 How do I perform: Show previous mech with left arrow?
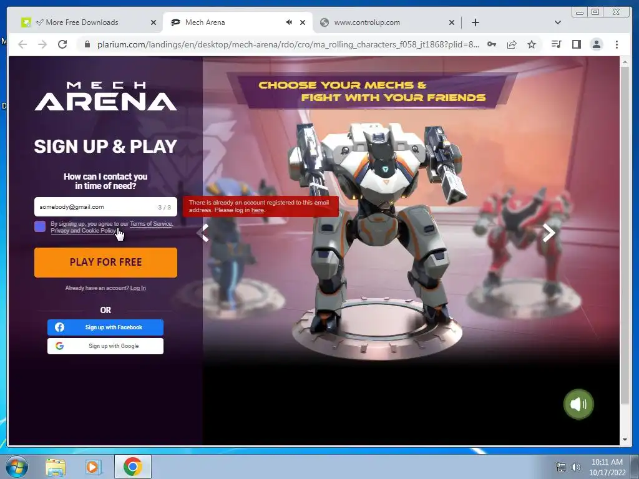pos(203,233)
